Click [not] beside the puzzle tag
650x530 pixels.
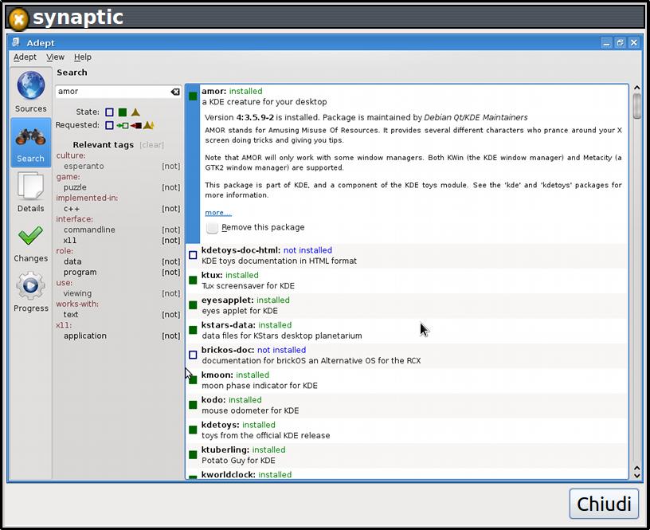click(x=170, y=187)
